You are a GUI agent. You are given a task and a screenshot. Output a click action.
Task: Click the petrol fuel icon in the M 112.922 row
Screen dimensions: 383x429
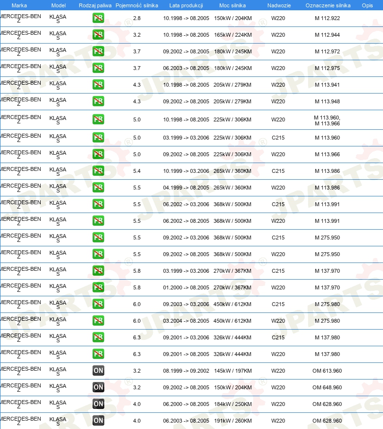point(98,18)
